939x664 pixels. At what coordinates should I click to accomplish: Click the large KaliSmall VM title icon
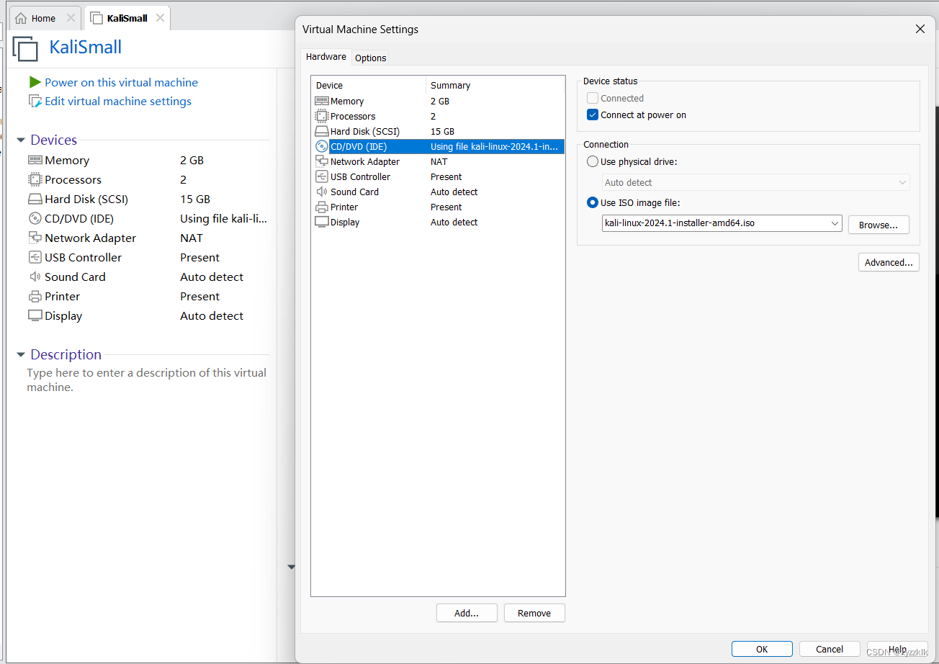(25, 48)
